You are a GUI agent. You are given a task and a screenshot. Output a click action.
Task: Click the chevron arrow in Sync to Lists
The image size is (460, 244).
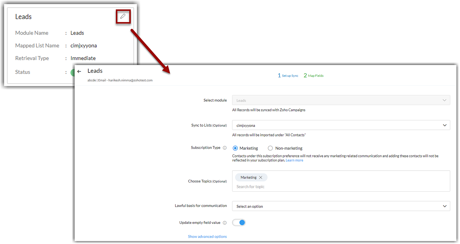pyautogui.click(x=445, y=125)
